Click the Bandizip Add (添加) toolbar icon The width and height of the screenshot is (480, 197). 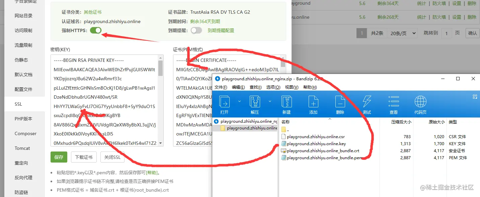click(x=313, y=101)
